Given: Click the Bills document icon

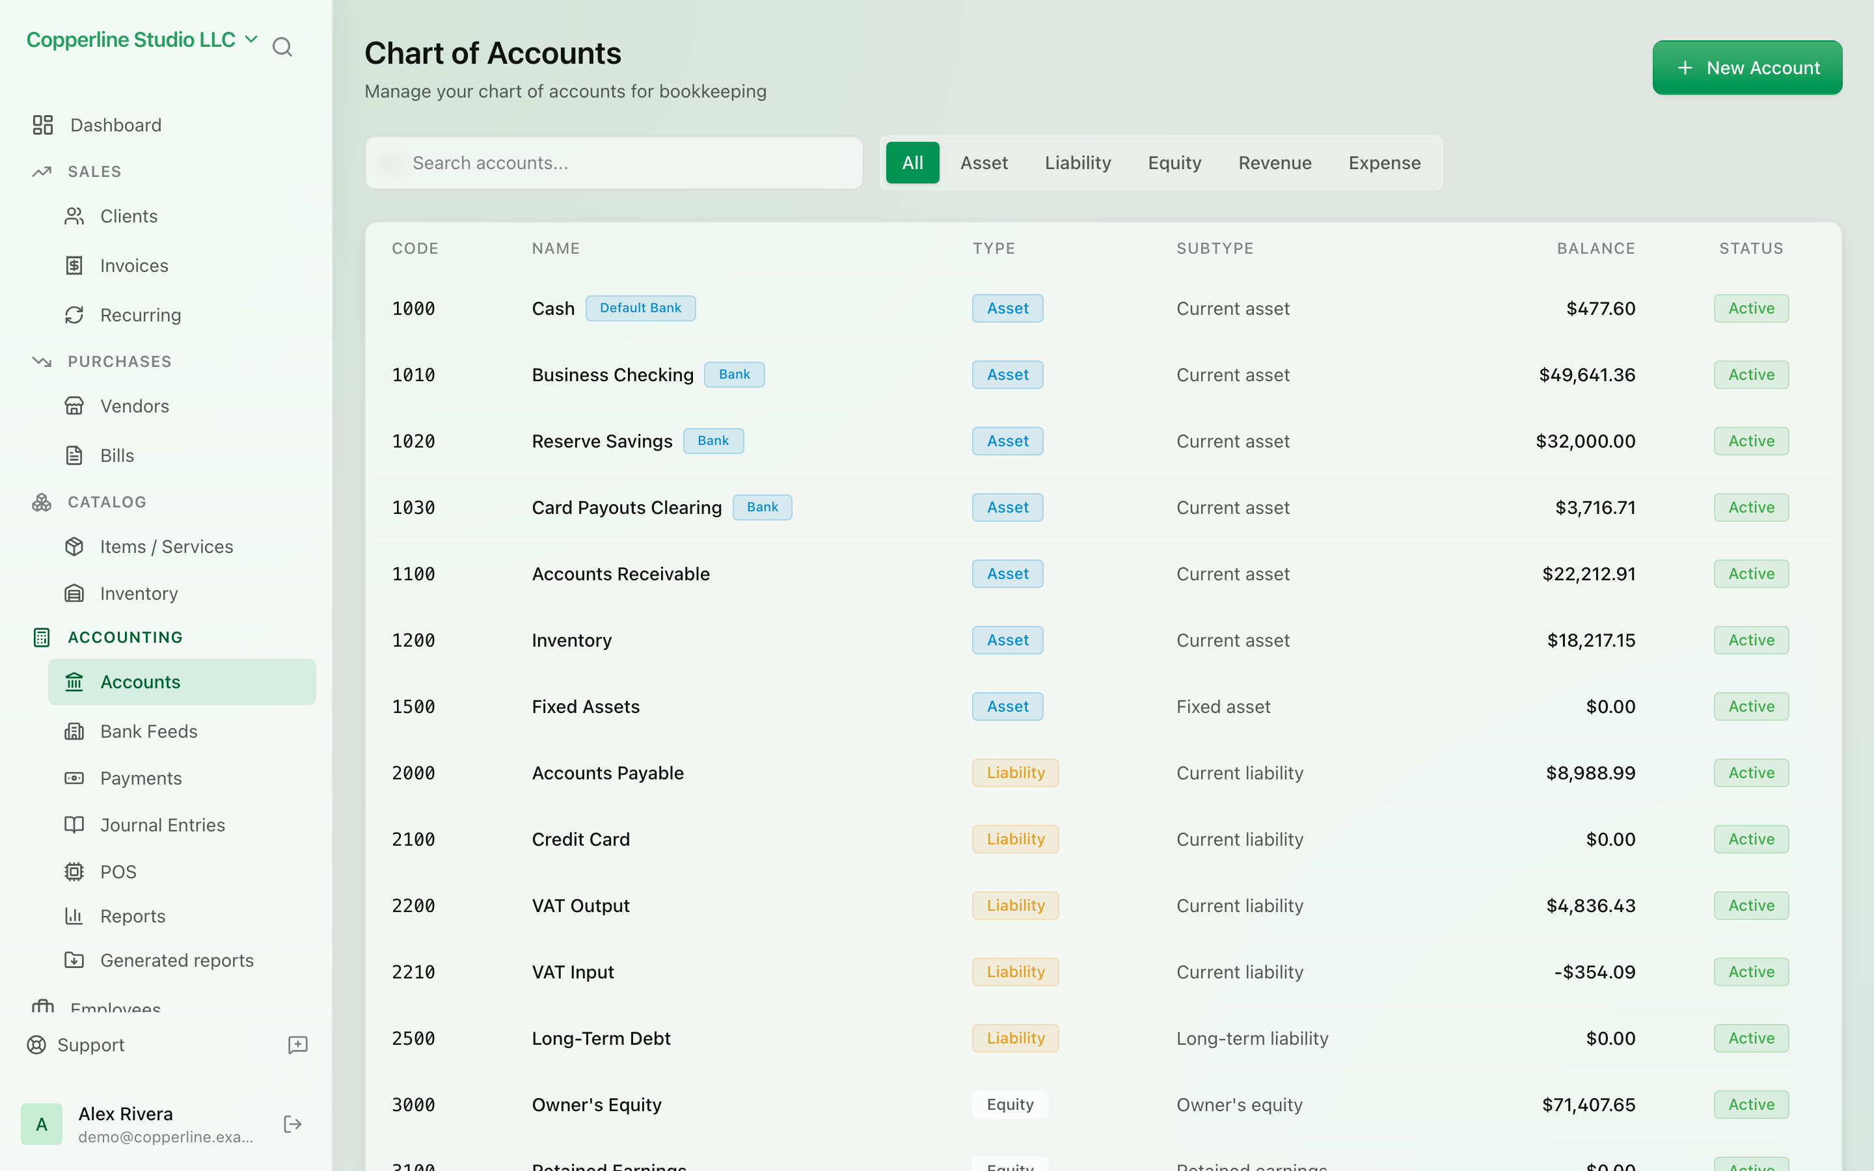Looking at the screenshot, I should (x=74, y=455).
